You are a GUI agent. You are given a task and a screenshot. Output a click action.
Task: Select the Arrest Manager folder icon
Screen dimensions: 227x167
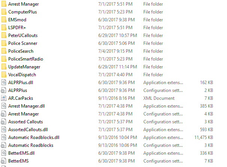coord(4,4)
